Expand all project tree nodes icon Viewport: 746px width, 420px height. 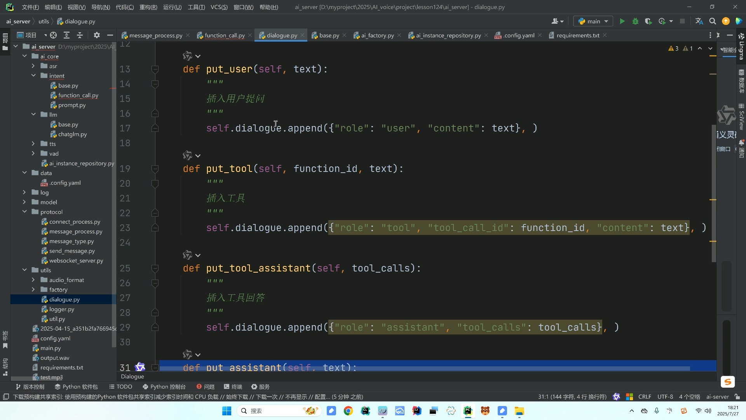click(x=66, y=35)
